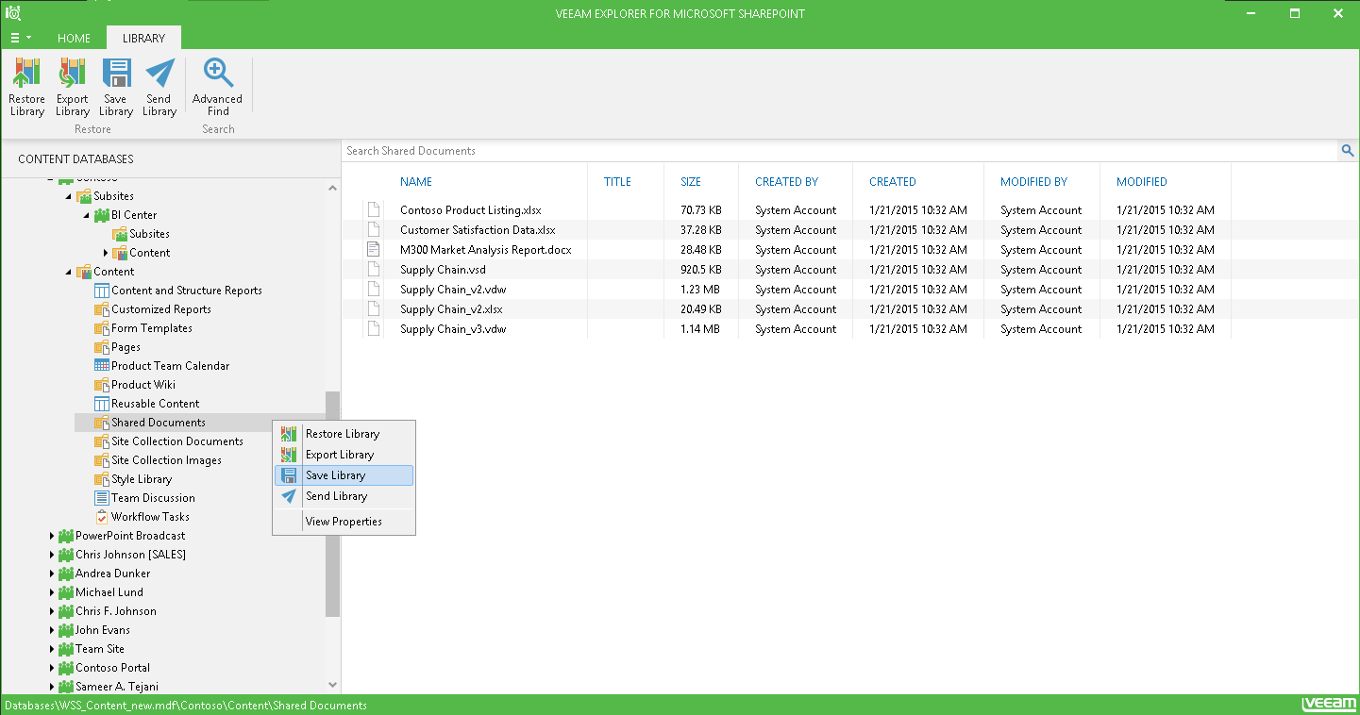Click the Contoso Product Listing file icon
This screenshot has width=1360, height=715.
pos(374,210)
